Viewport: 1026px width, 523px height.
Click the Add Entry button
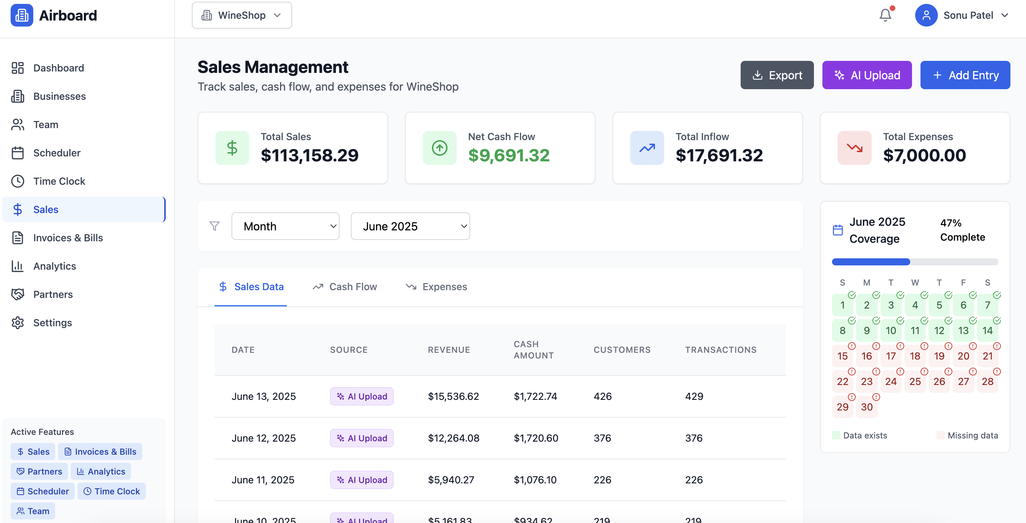pyautogui.click(x=965, y=75)
